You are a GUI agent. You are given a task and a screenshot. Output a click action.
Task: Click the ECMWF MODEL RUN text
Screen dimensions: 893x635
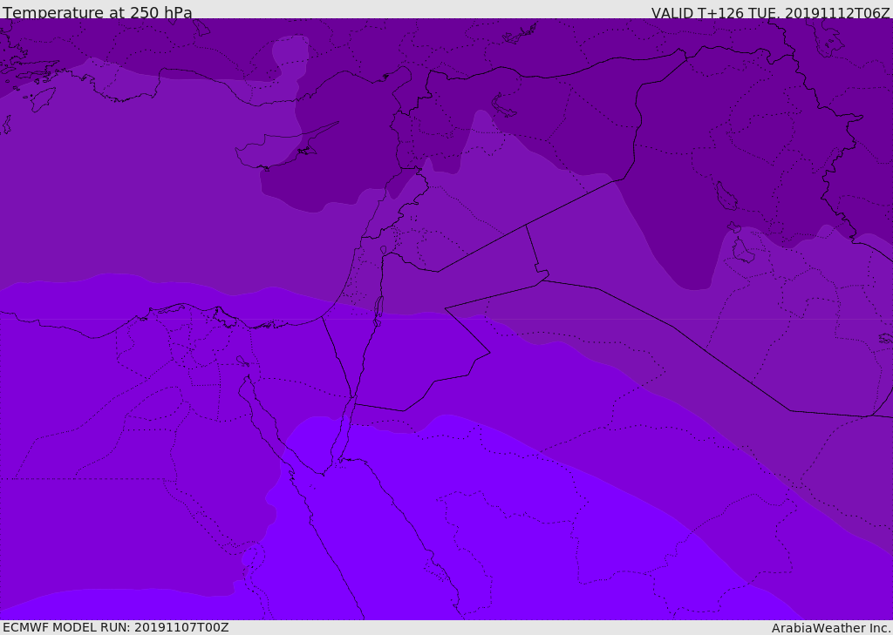click(x=116, y=627)
